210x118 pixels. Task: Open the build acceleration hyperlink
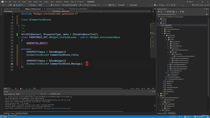click(x=58, y=108)
